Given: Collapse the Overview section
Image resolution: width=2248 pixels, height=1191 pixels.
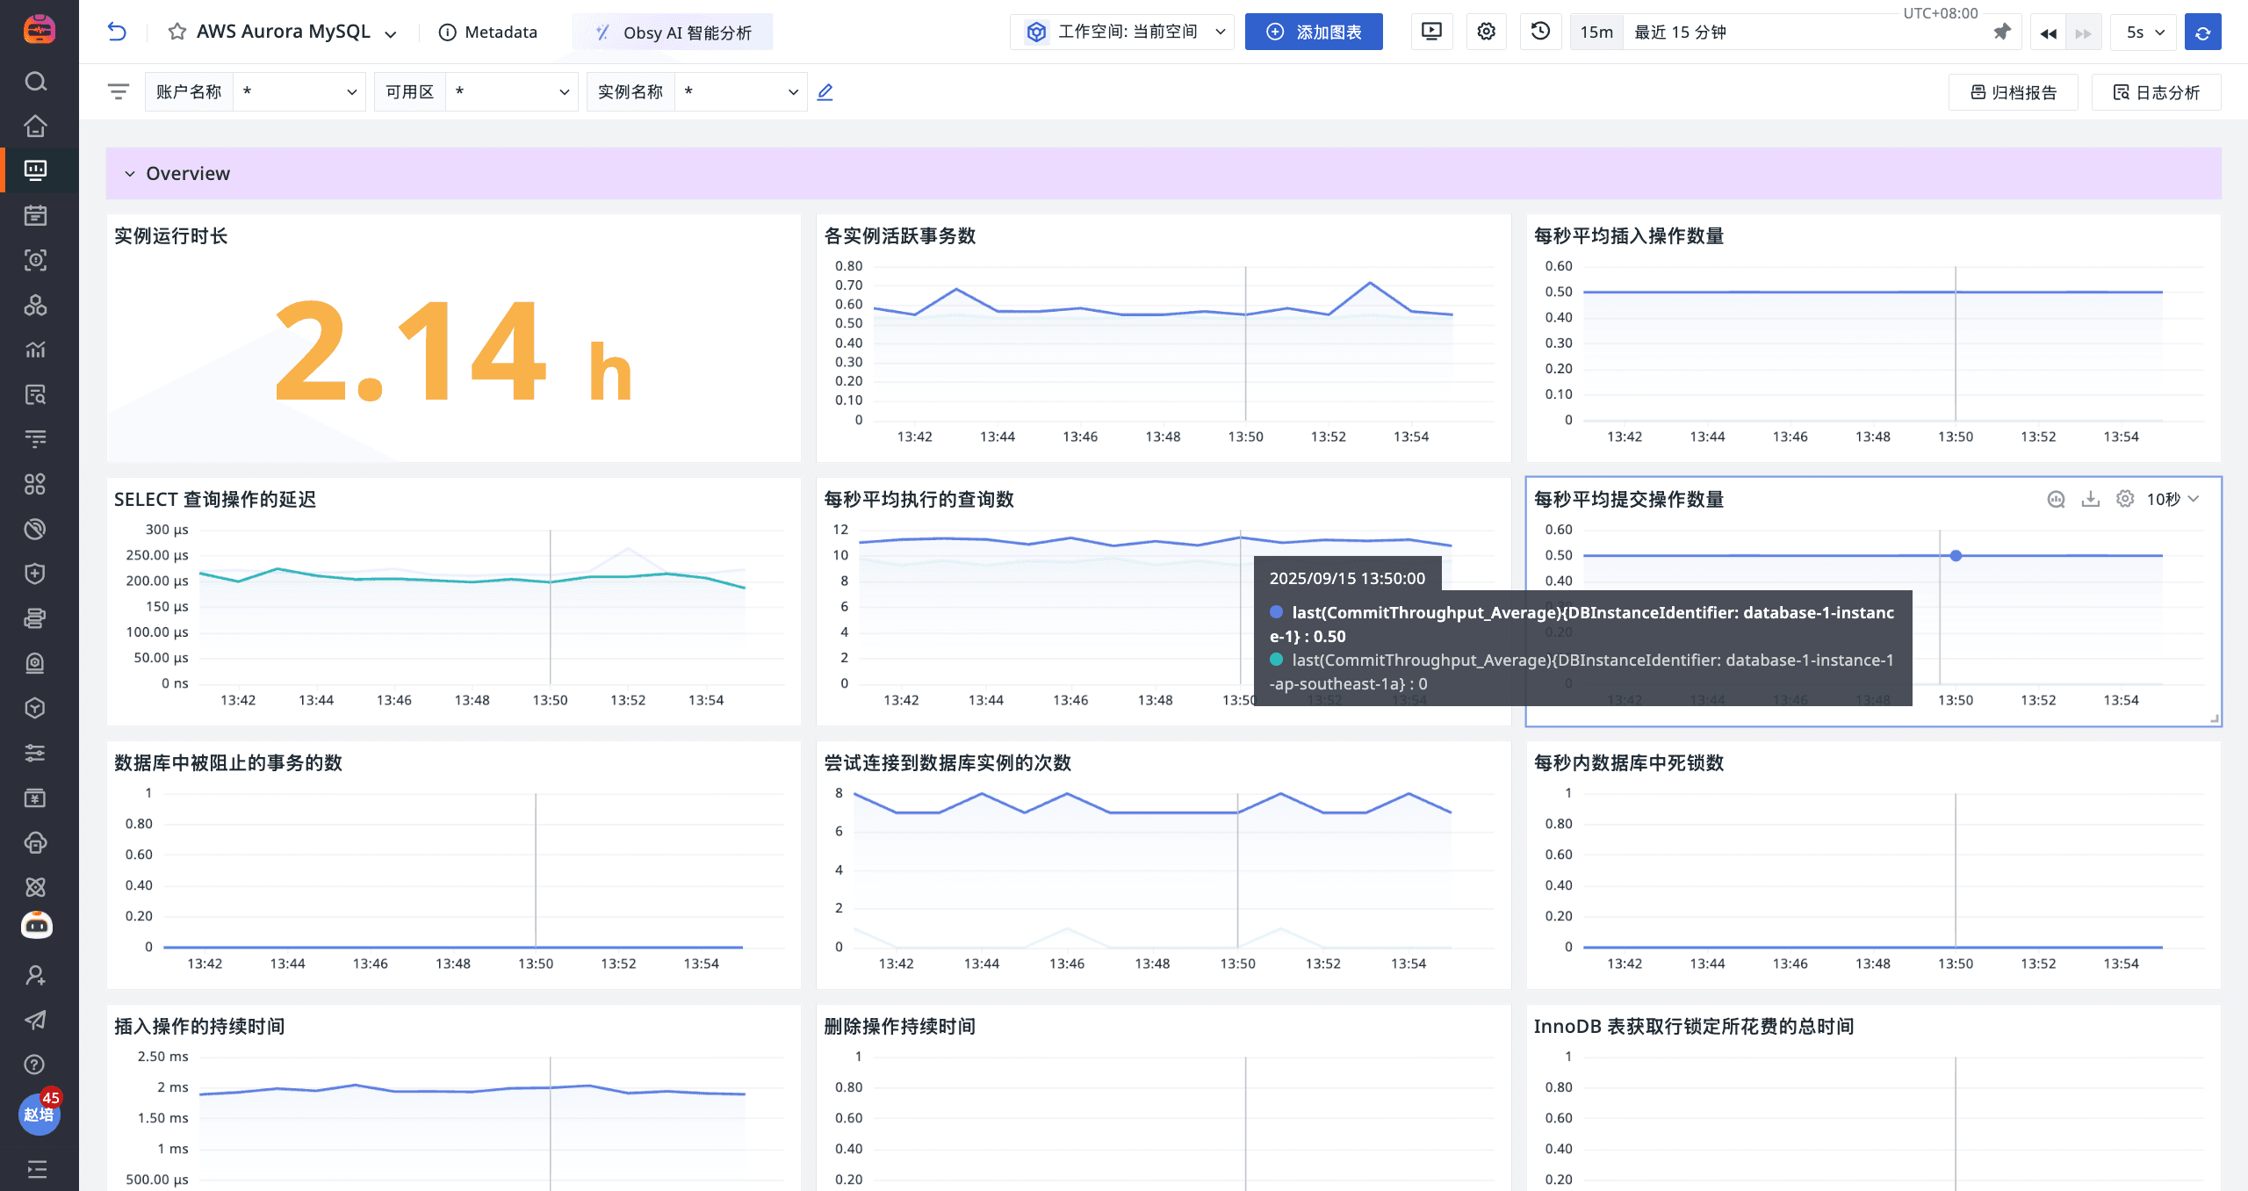Looking at the screenshot, I should coord(130,174).
